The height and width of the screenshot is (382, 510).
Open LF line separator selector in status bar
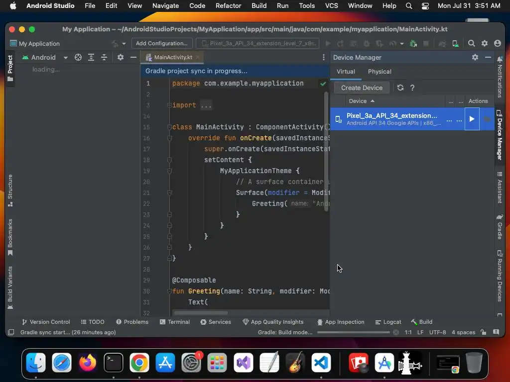[x=420, y=332]
